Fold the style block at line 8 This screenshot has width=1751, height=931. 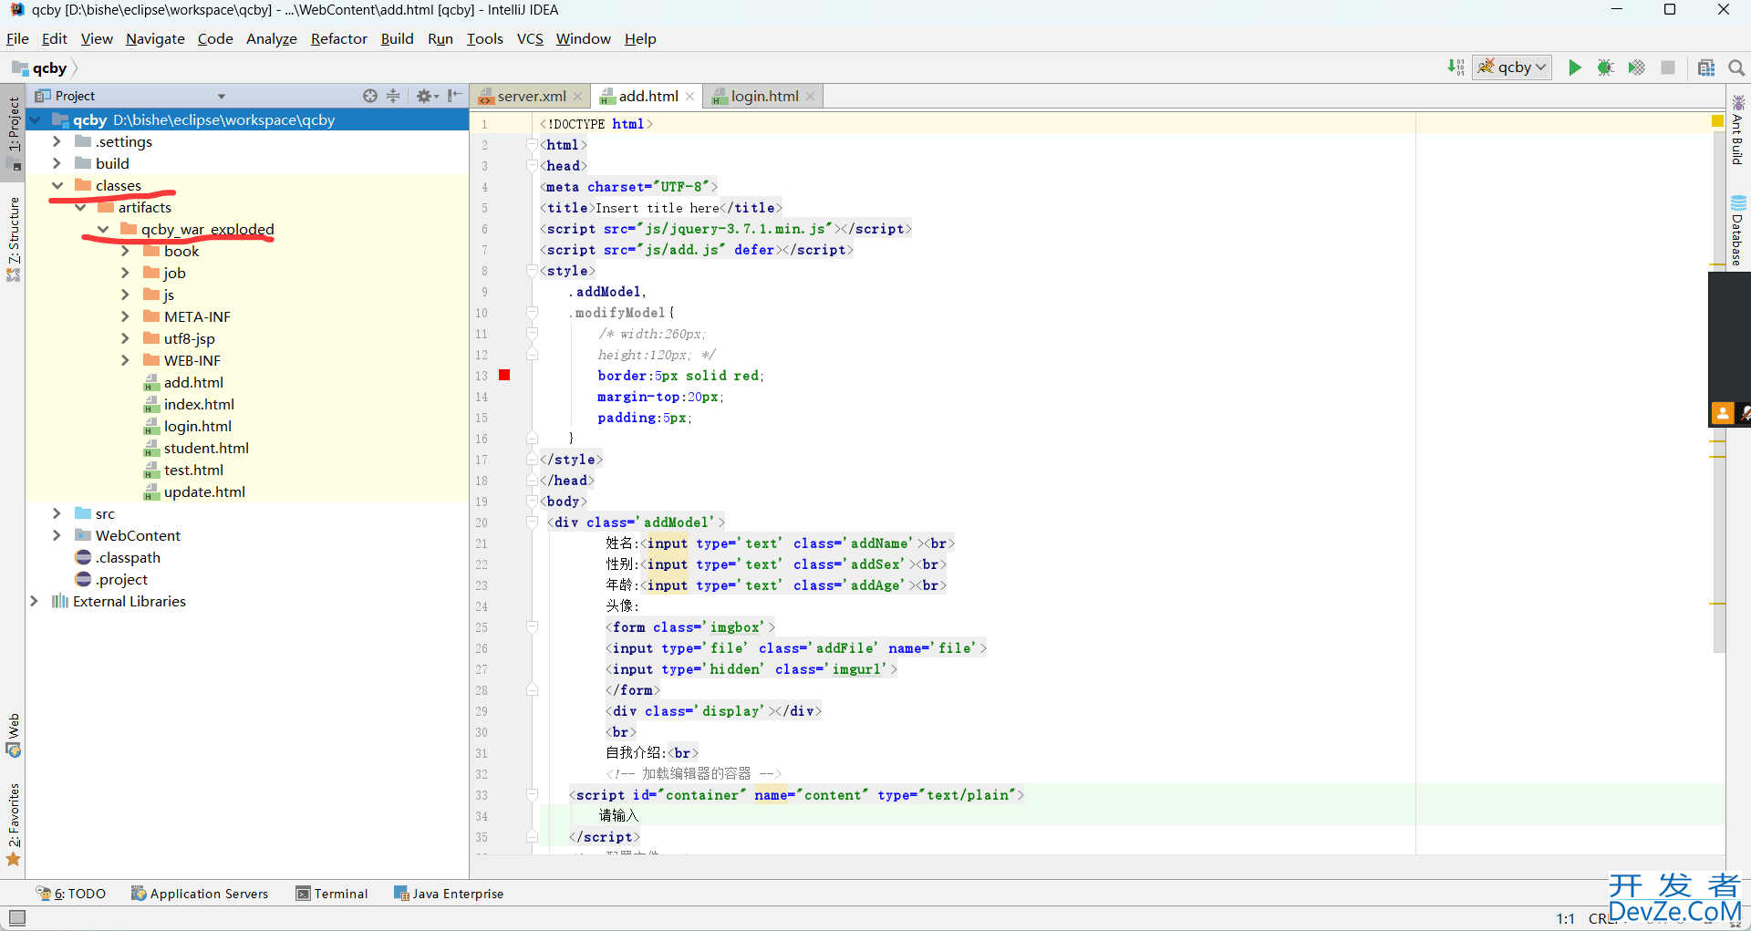pyautogui.click(x=532, y=271)
